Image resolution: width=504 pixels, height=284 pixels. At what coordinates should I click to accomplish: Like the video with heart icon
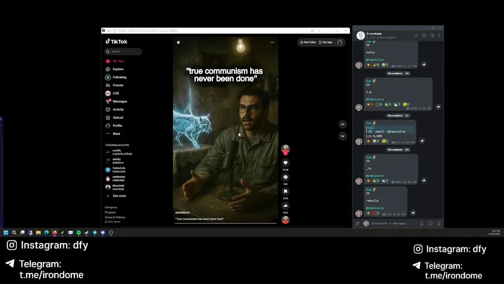(285, 163)
